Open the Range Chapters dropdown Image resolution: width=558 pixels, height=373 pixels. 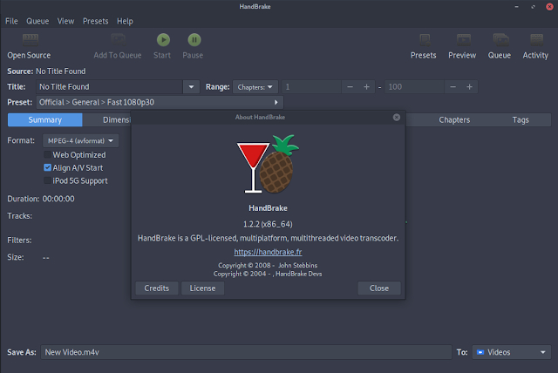[x=255, y=87]
